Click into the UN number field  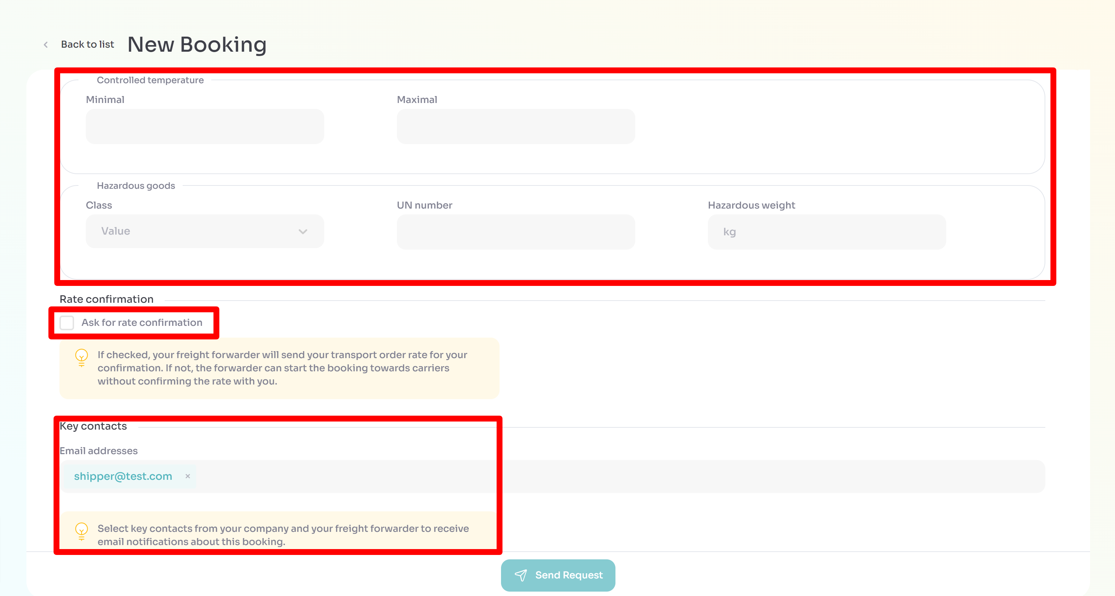tap(516, 232)
